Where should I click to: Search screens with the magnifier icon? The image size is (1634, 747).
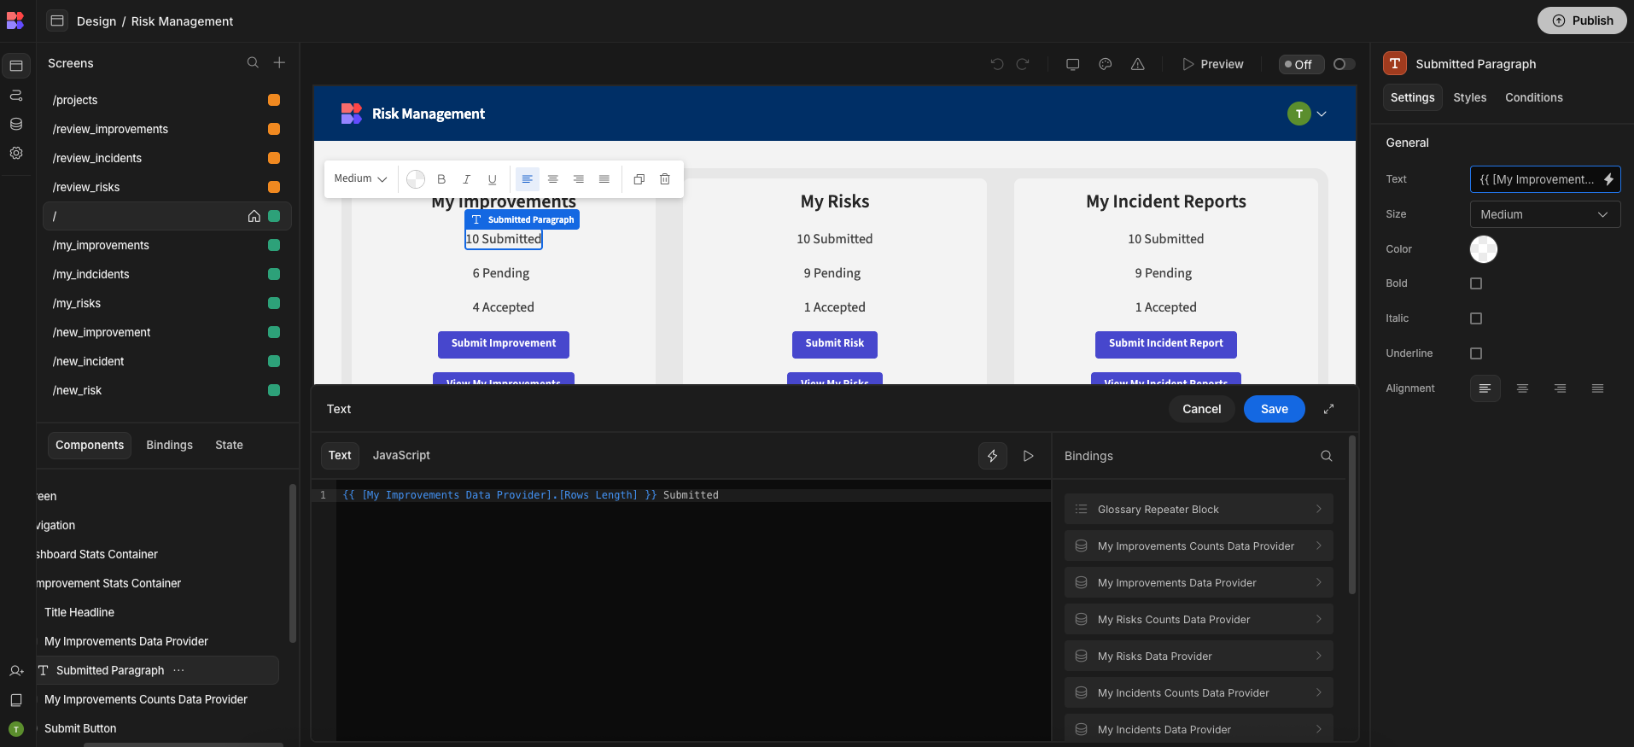point(253,62)
